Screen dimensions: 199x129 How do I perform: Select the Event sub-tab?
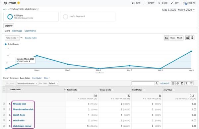coord(7,31)
